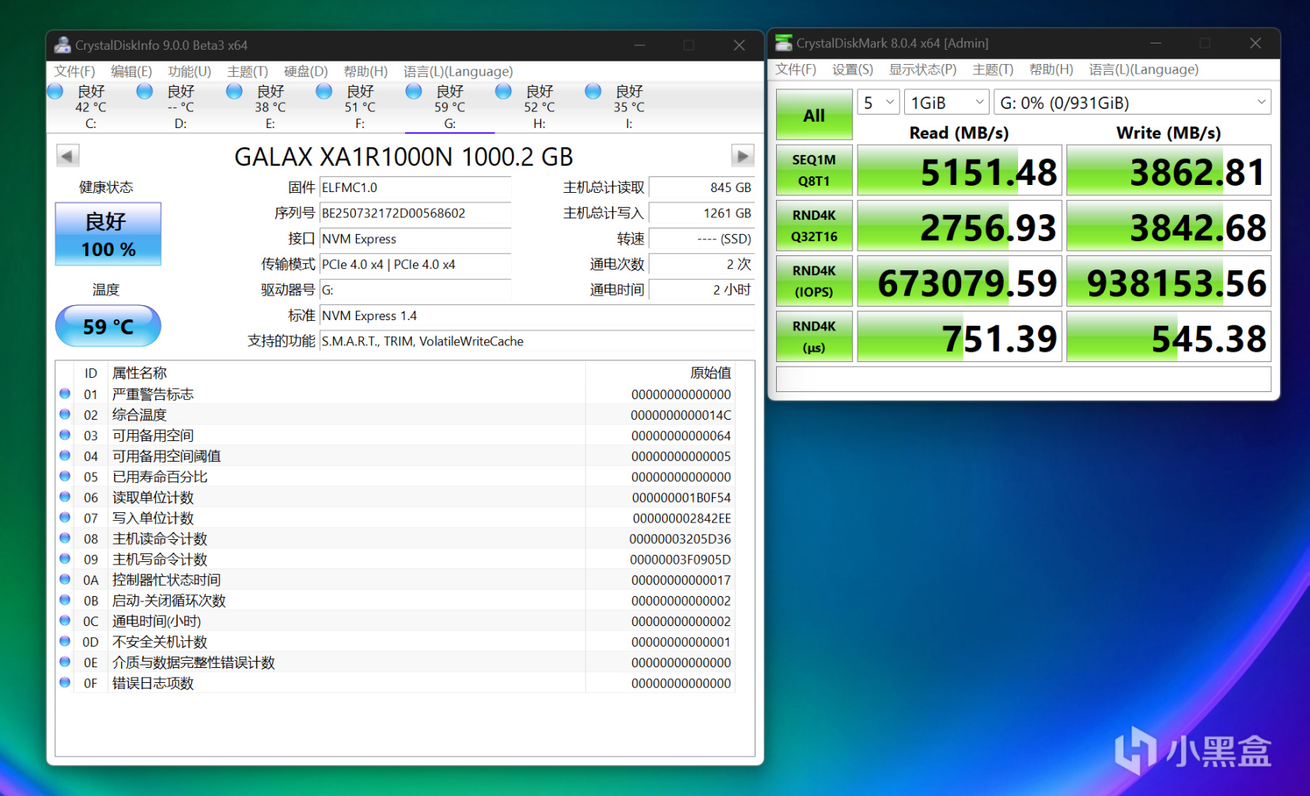Image resolution: width=1310 pixels, height=796 pixels.
Task: Choose drive H: at 52 °C
Action: tap(538, 106)
